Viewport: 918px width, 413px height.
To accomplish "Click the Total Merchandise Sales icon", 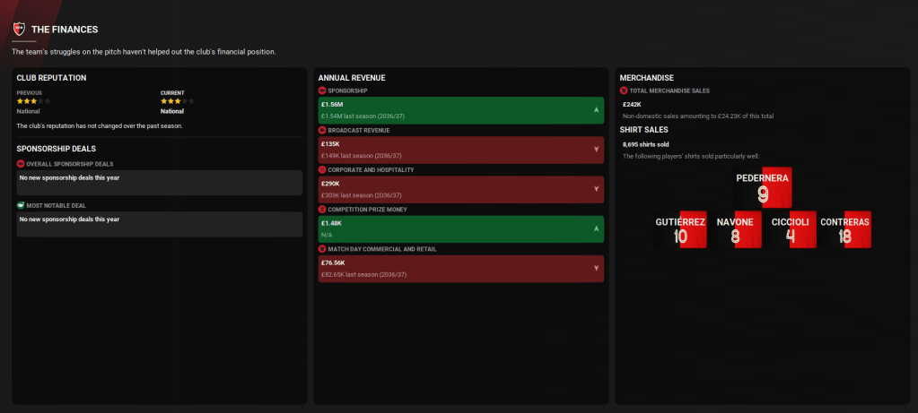I will [x=624, y=90].
